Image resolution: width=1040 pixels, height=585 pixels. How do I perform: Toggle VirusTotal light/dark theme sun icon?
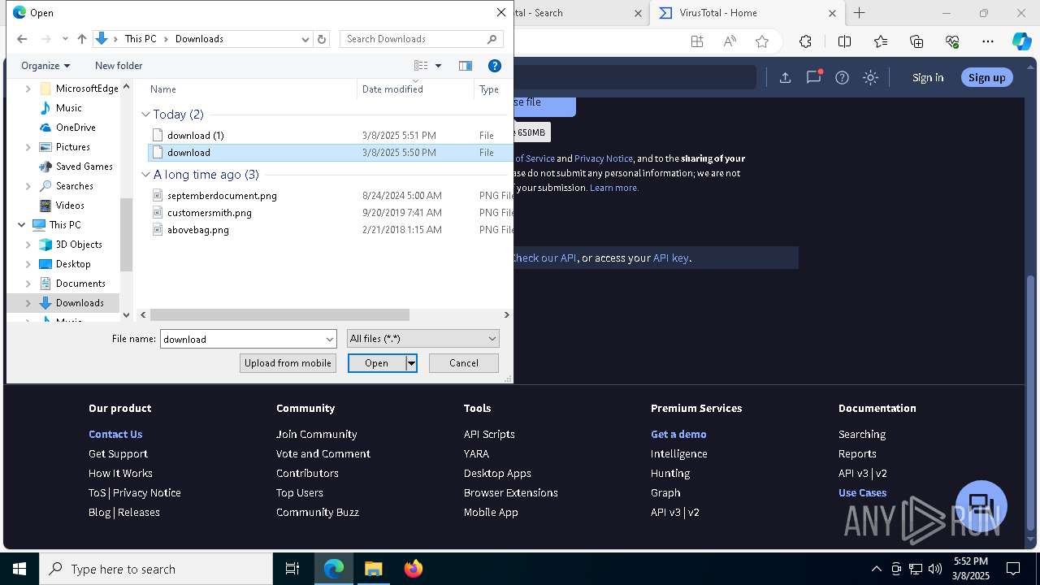(x=870, y=77)
